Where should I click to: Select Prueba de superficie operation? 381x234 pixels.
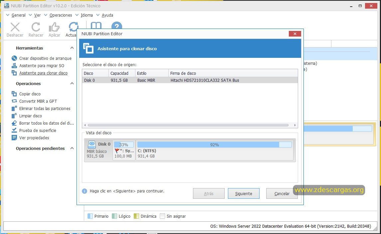38,130
